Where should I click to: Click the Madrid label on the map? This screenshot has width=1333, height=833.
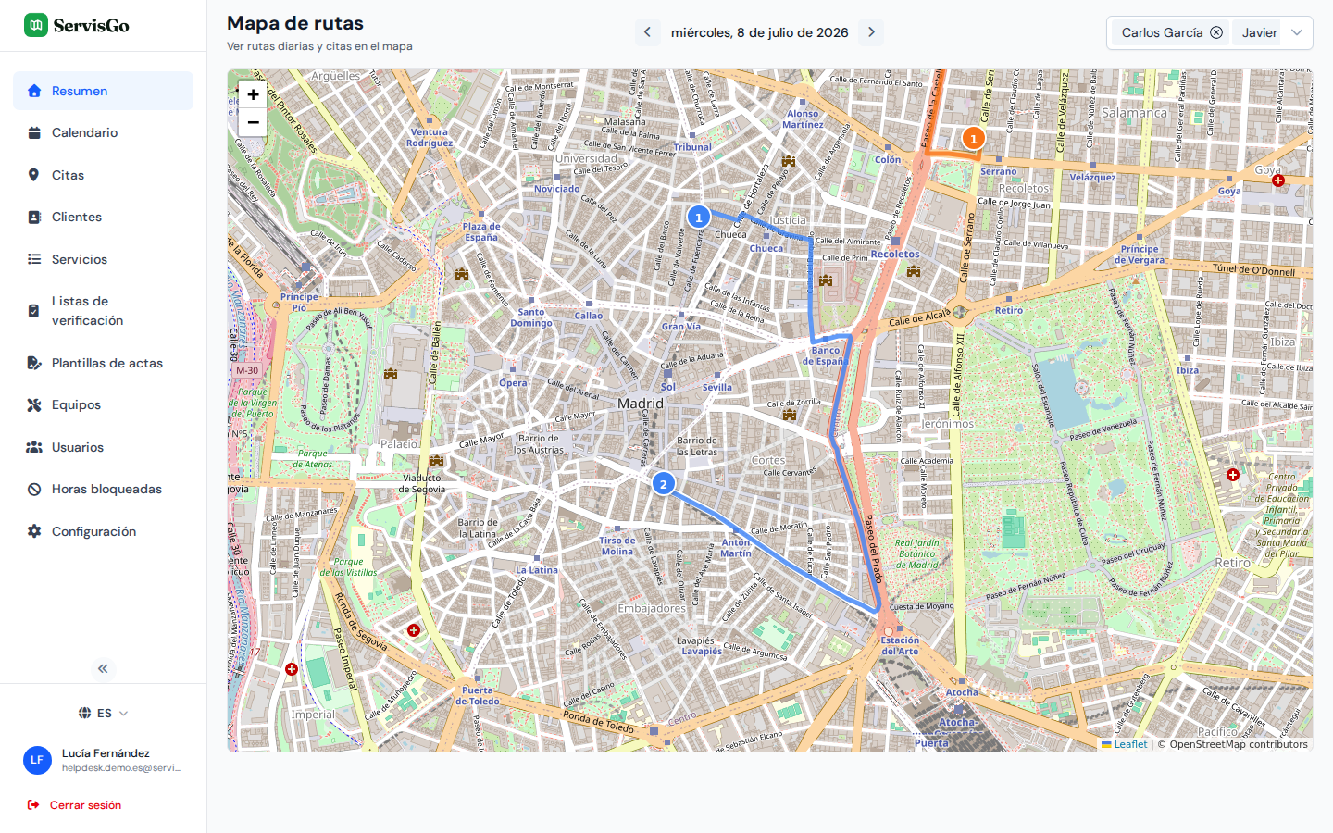tap(641, 404)
